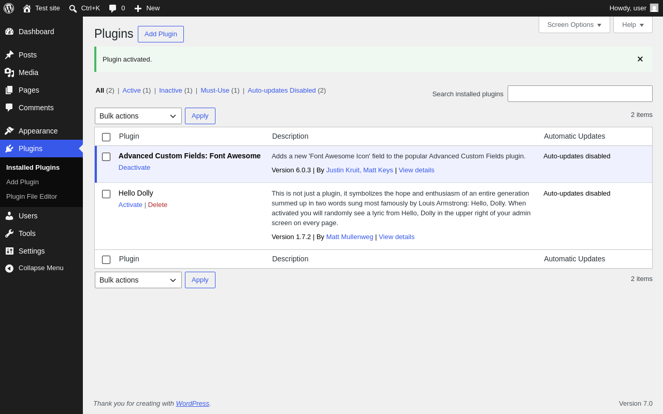View details for Advanced Custom Fields: Font Awesome
This screenshot has height=414, width=663.
click(416, 170)
